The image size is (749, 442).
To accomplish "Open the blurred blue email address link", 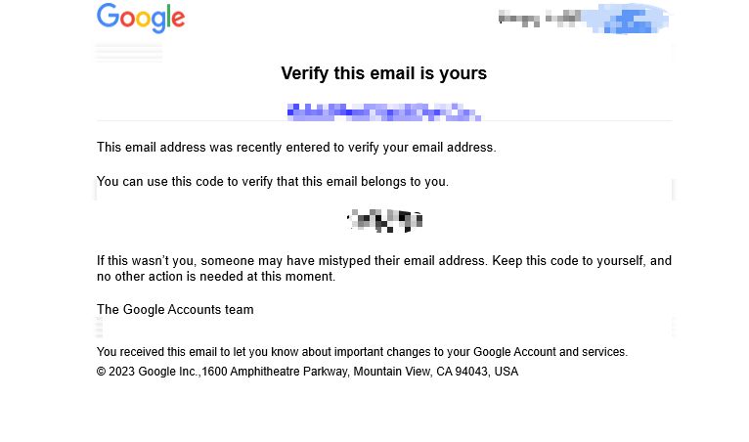I will [383, 112].
